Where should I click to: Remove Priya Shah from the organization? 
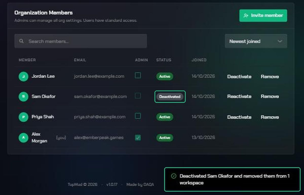click(x=270, y=117)
